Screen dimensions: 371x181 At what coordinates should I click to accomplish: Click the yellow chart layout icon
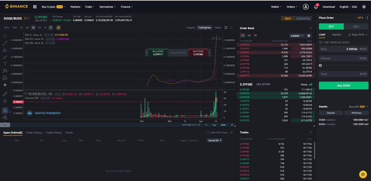[x=58, y=27]
